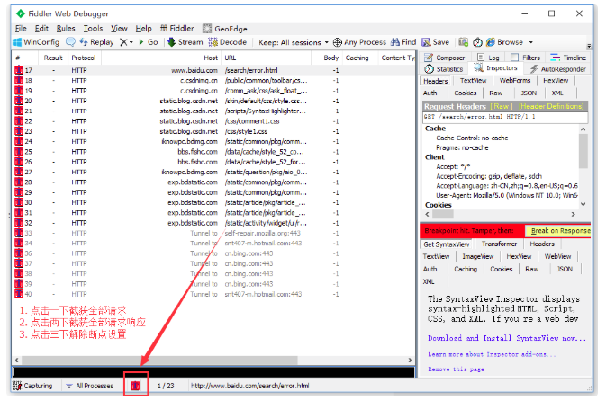The image size is (606, 400).
Task: Expand the Remove X dropdown arrow
Action: point(131,42)
